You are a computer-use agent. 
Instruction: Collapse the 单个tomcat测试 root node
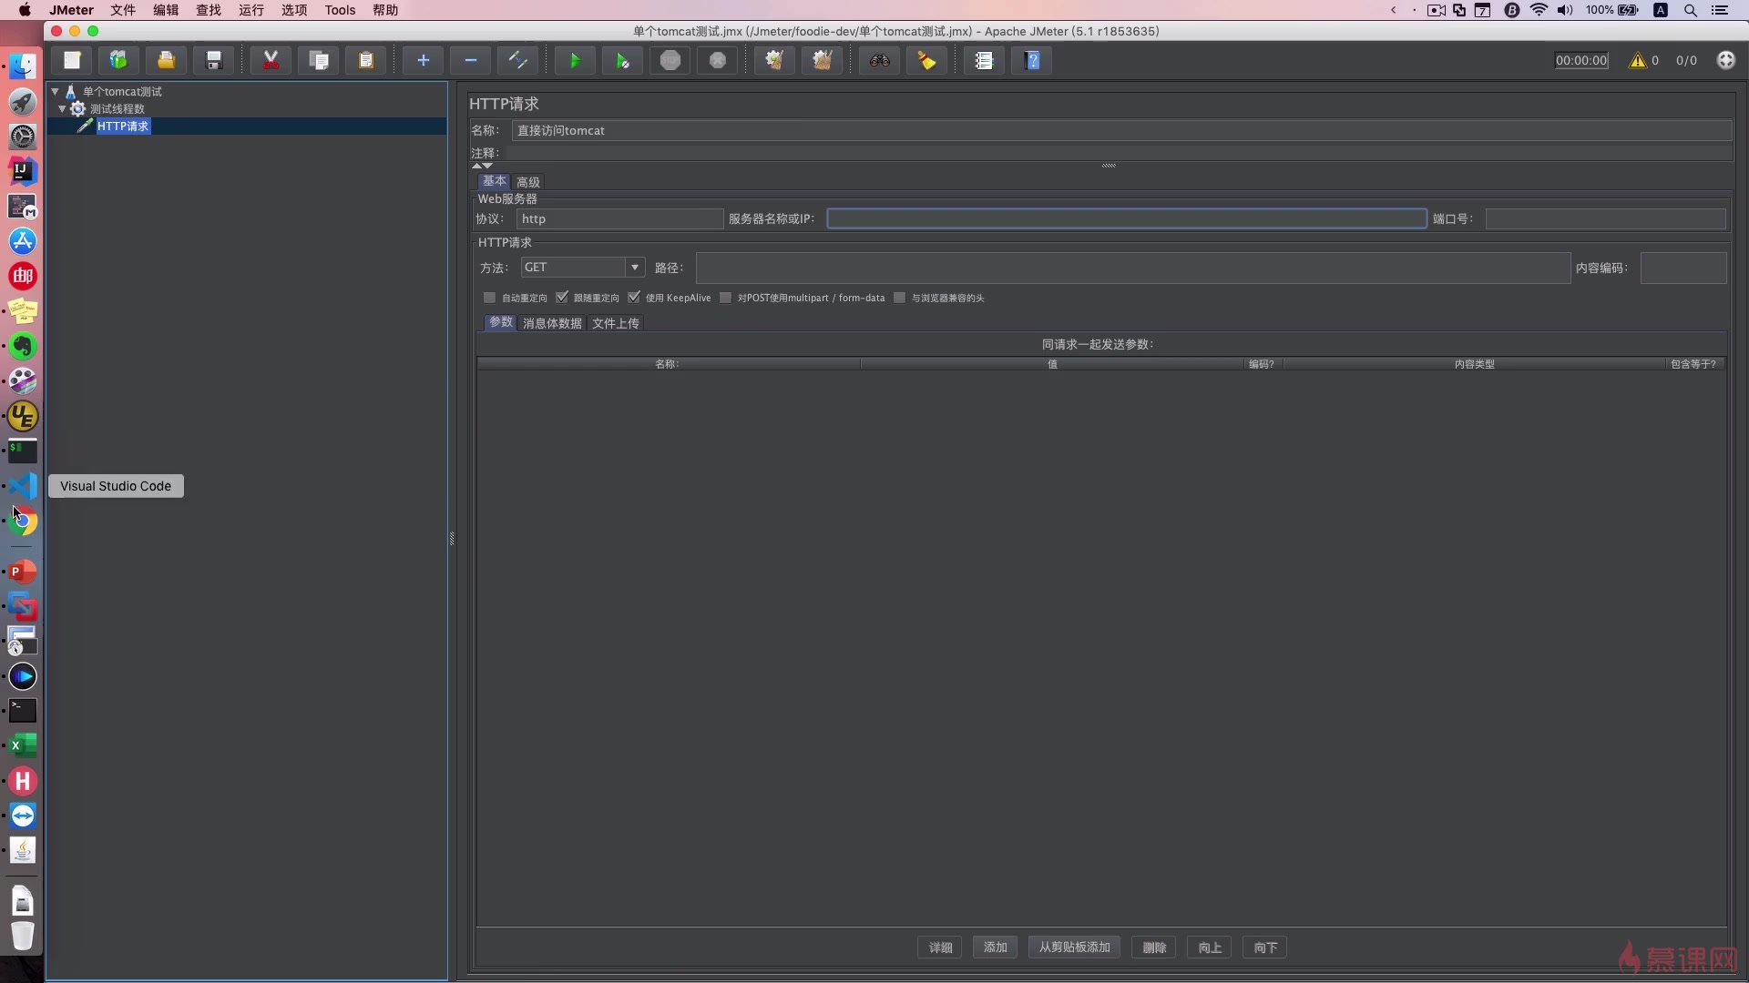pos(55,91)
